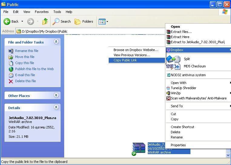Click the E-mail this file envelope icon
Image resolution: width=231 pixels, height=165 pixels.
11,75
